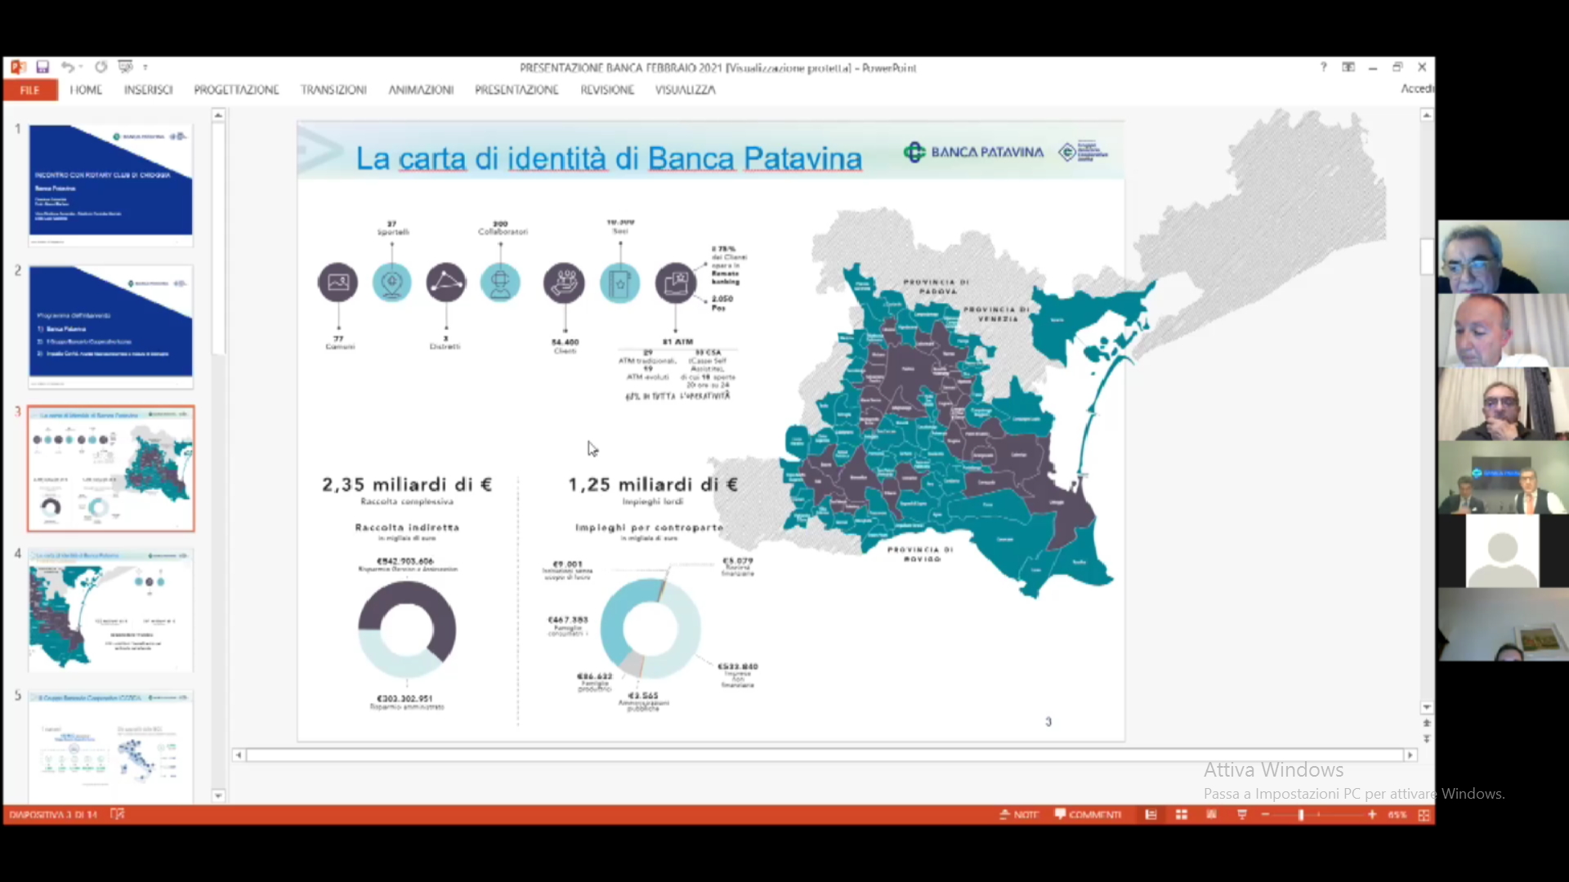
Task: Click the Impieghi per controparte donut chart
Action: coord(650,628)
